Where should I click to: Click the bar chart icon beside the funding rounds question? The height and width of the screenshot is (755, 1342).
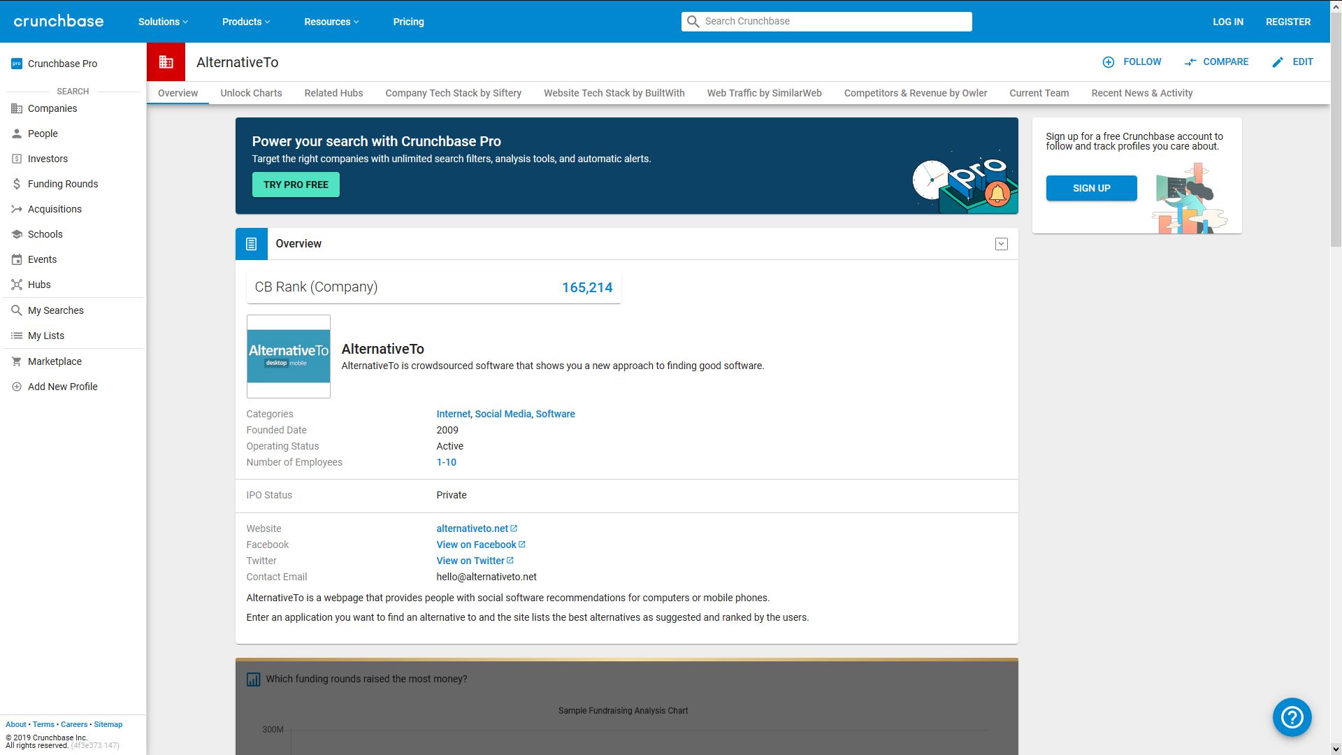click(253, 679)
